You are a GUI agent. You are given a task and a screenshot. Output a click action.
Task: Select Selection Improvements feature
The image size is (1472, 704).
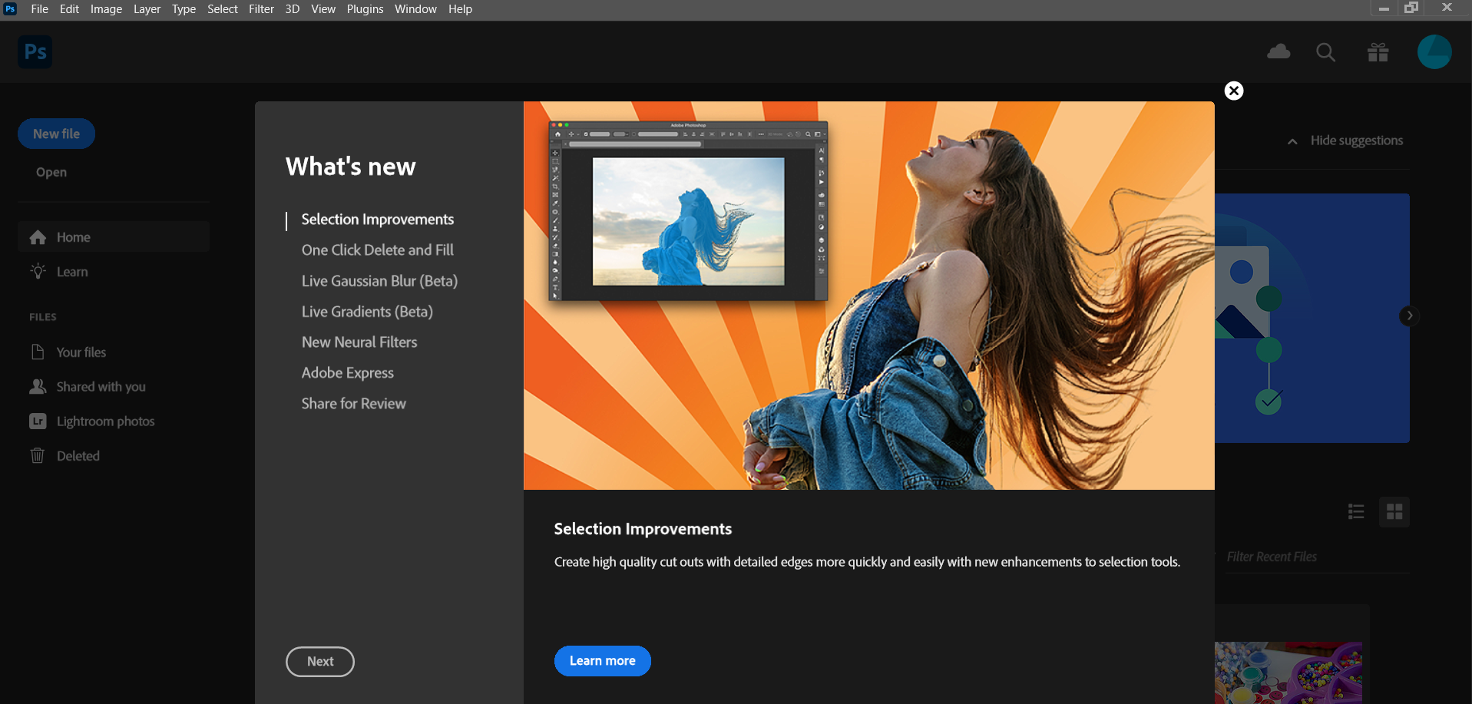tap(378, 220)
